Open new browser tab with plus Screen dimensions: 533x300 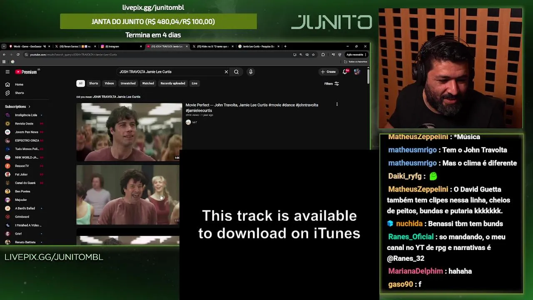coord(285,46)
